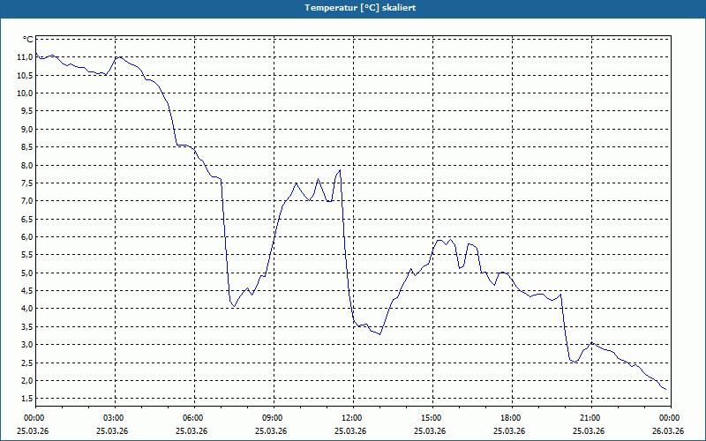Click the 7,5 y-axis label
Image resolution: width=706 pixels, height=441 pixels.
(27, 183)
